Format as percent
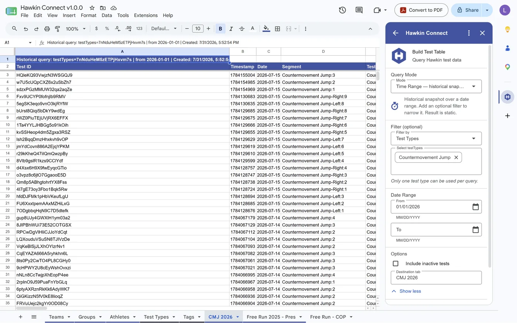This screenshot has width=517, height=323. (107, 29)
